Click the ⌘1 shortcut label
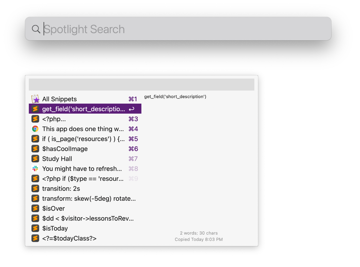 (133, 99)
